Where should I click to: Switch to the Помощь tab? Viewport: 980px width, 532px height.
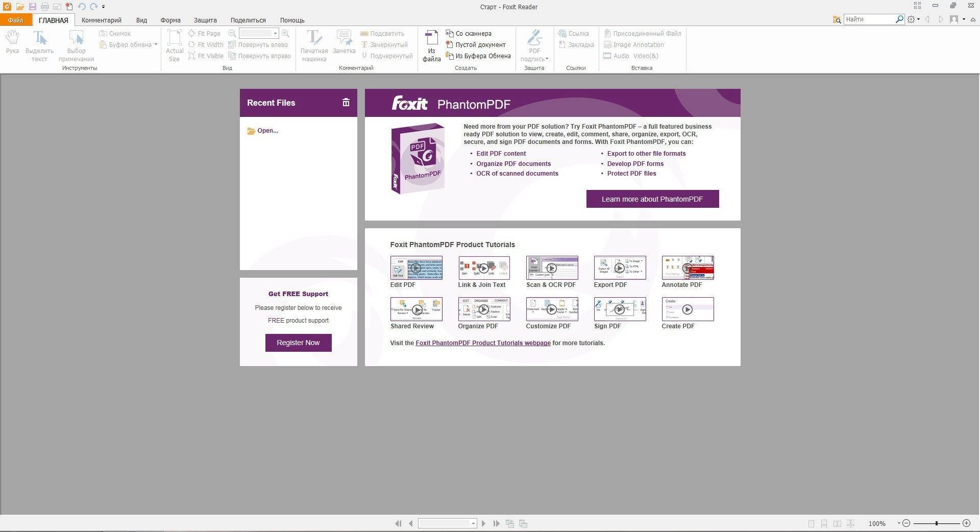tap(292, 20)
